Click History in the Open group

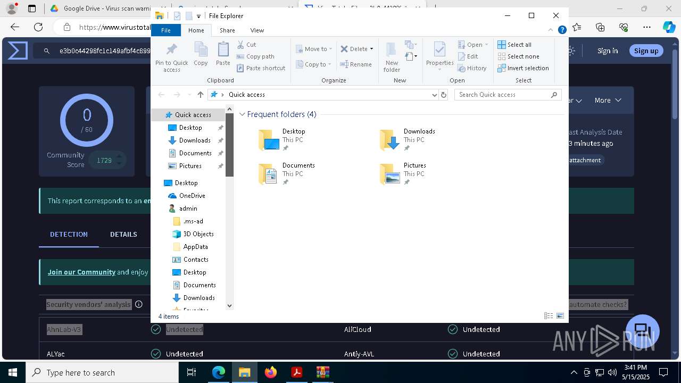[472, 68]
